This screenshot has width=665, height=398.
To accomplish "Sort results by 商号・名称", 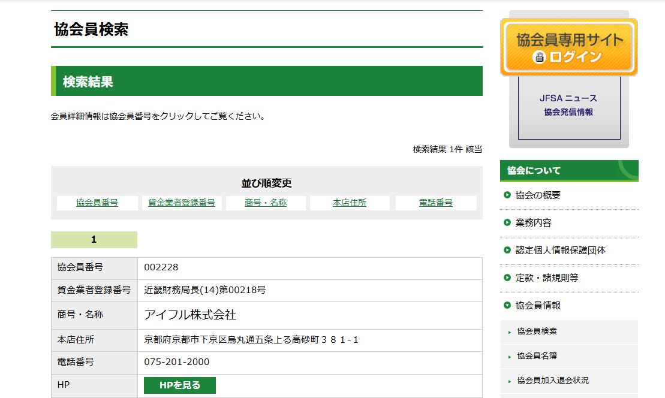I will click(266, 203).
